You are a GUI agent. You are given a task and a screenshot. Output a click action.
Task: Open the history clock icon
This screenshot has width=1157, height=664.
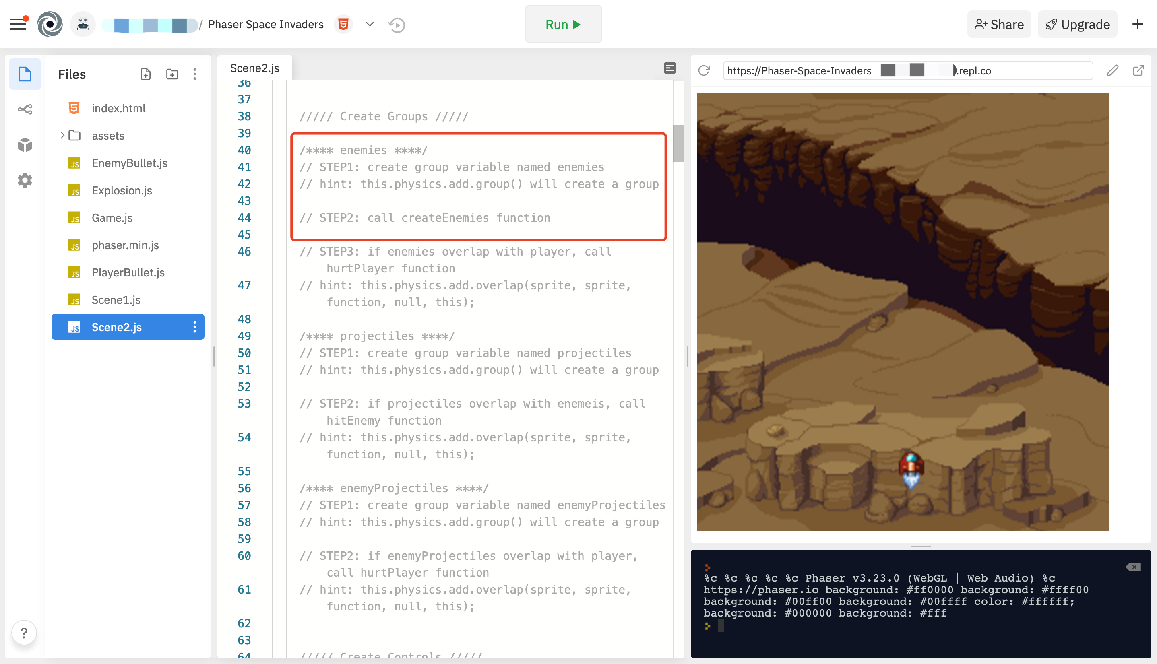point(397,25)
